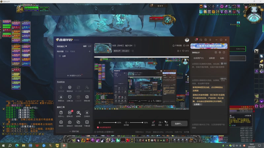This screenshot has width=264, height=148.
Task: Click the 分享 share button
Action: (x=186, y=45)
